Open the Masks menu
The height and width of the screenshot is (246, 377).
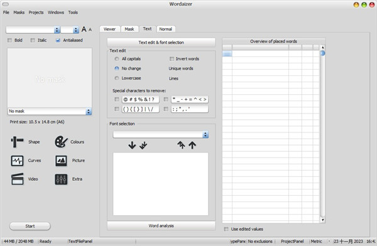point(19,13)
